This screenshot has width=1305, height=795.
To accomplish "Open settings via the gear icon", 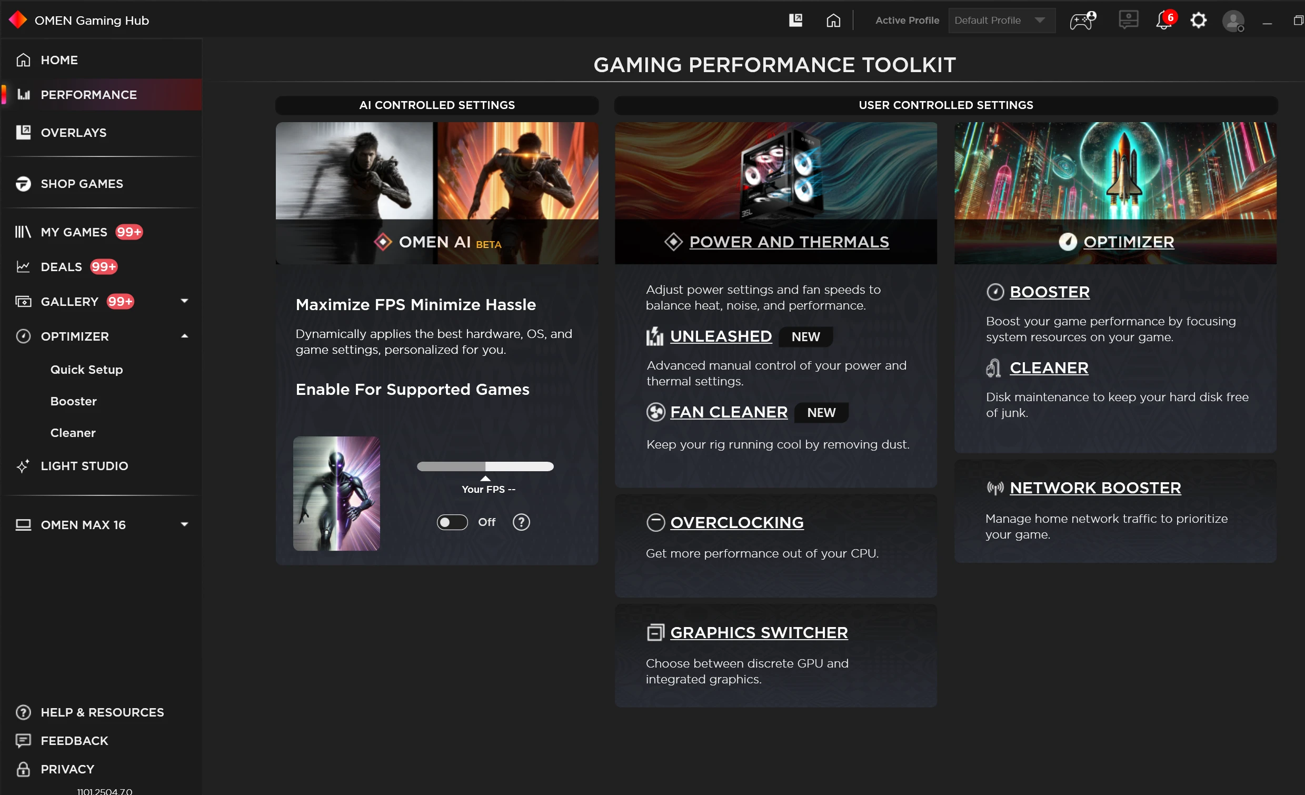I will pyautogui.click(x=1198, y=21).
